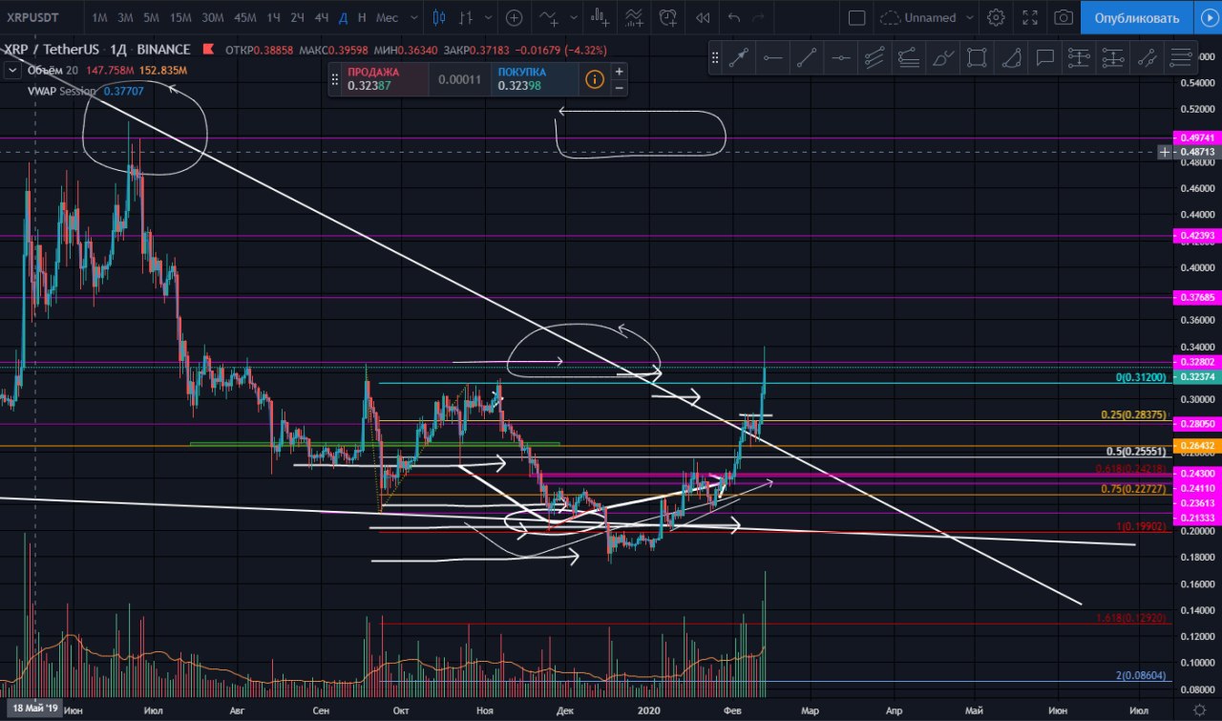Switch to the 5M timeframe
Viewport: 1222px width, 721px height.
click(151, 17)
